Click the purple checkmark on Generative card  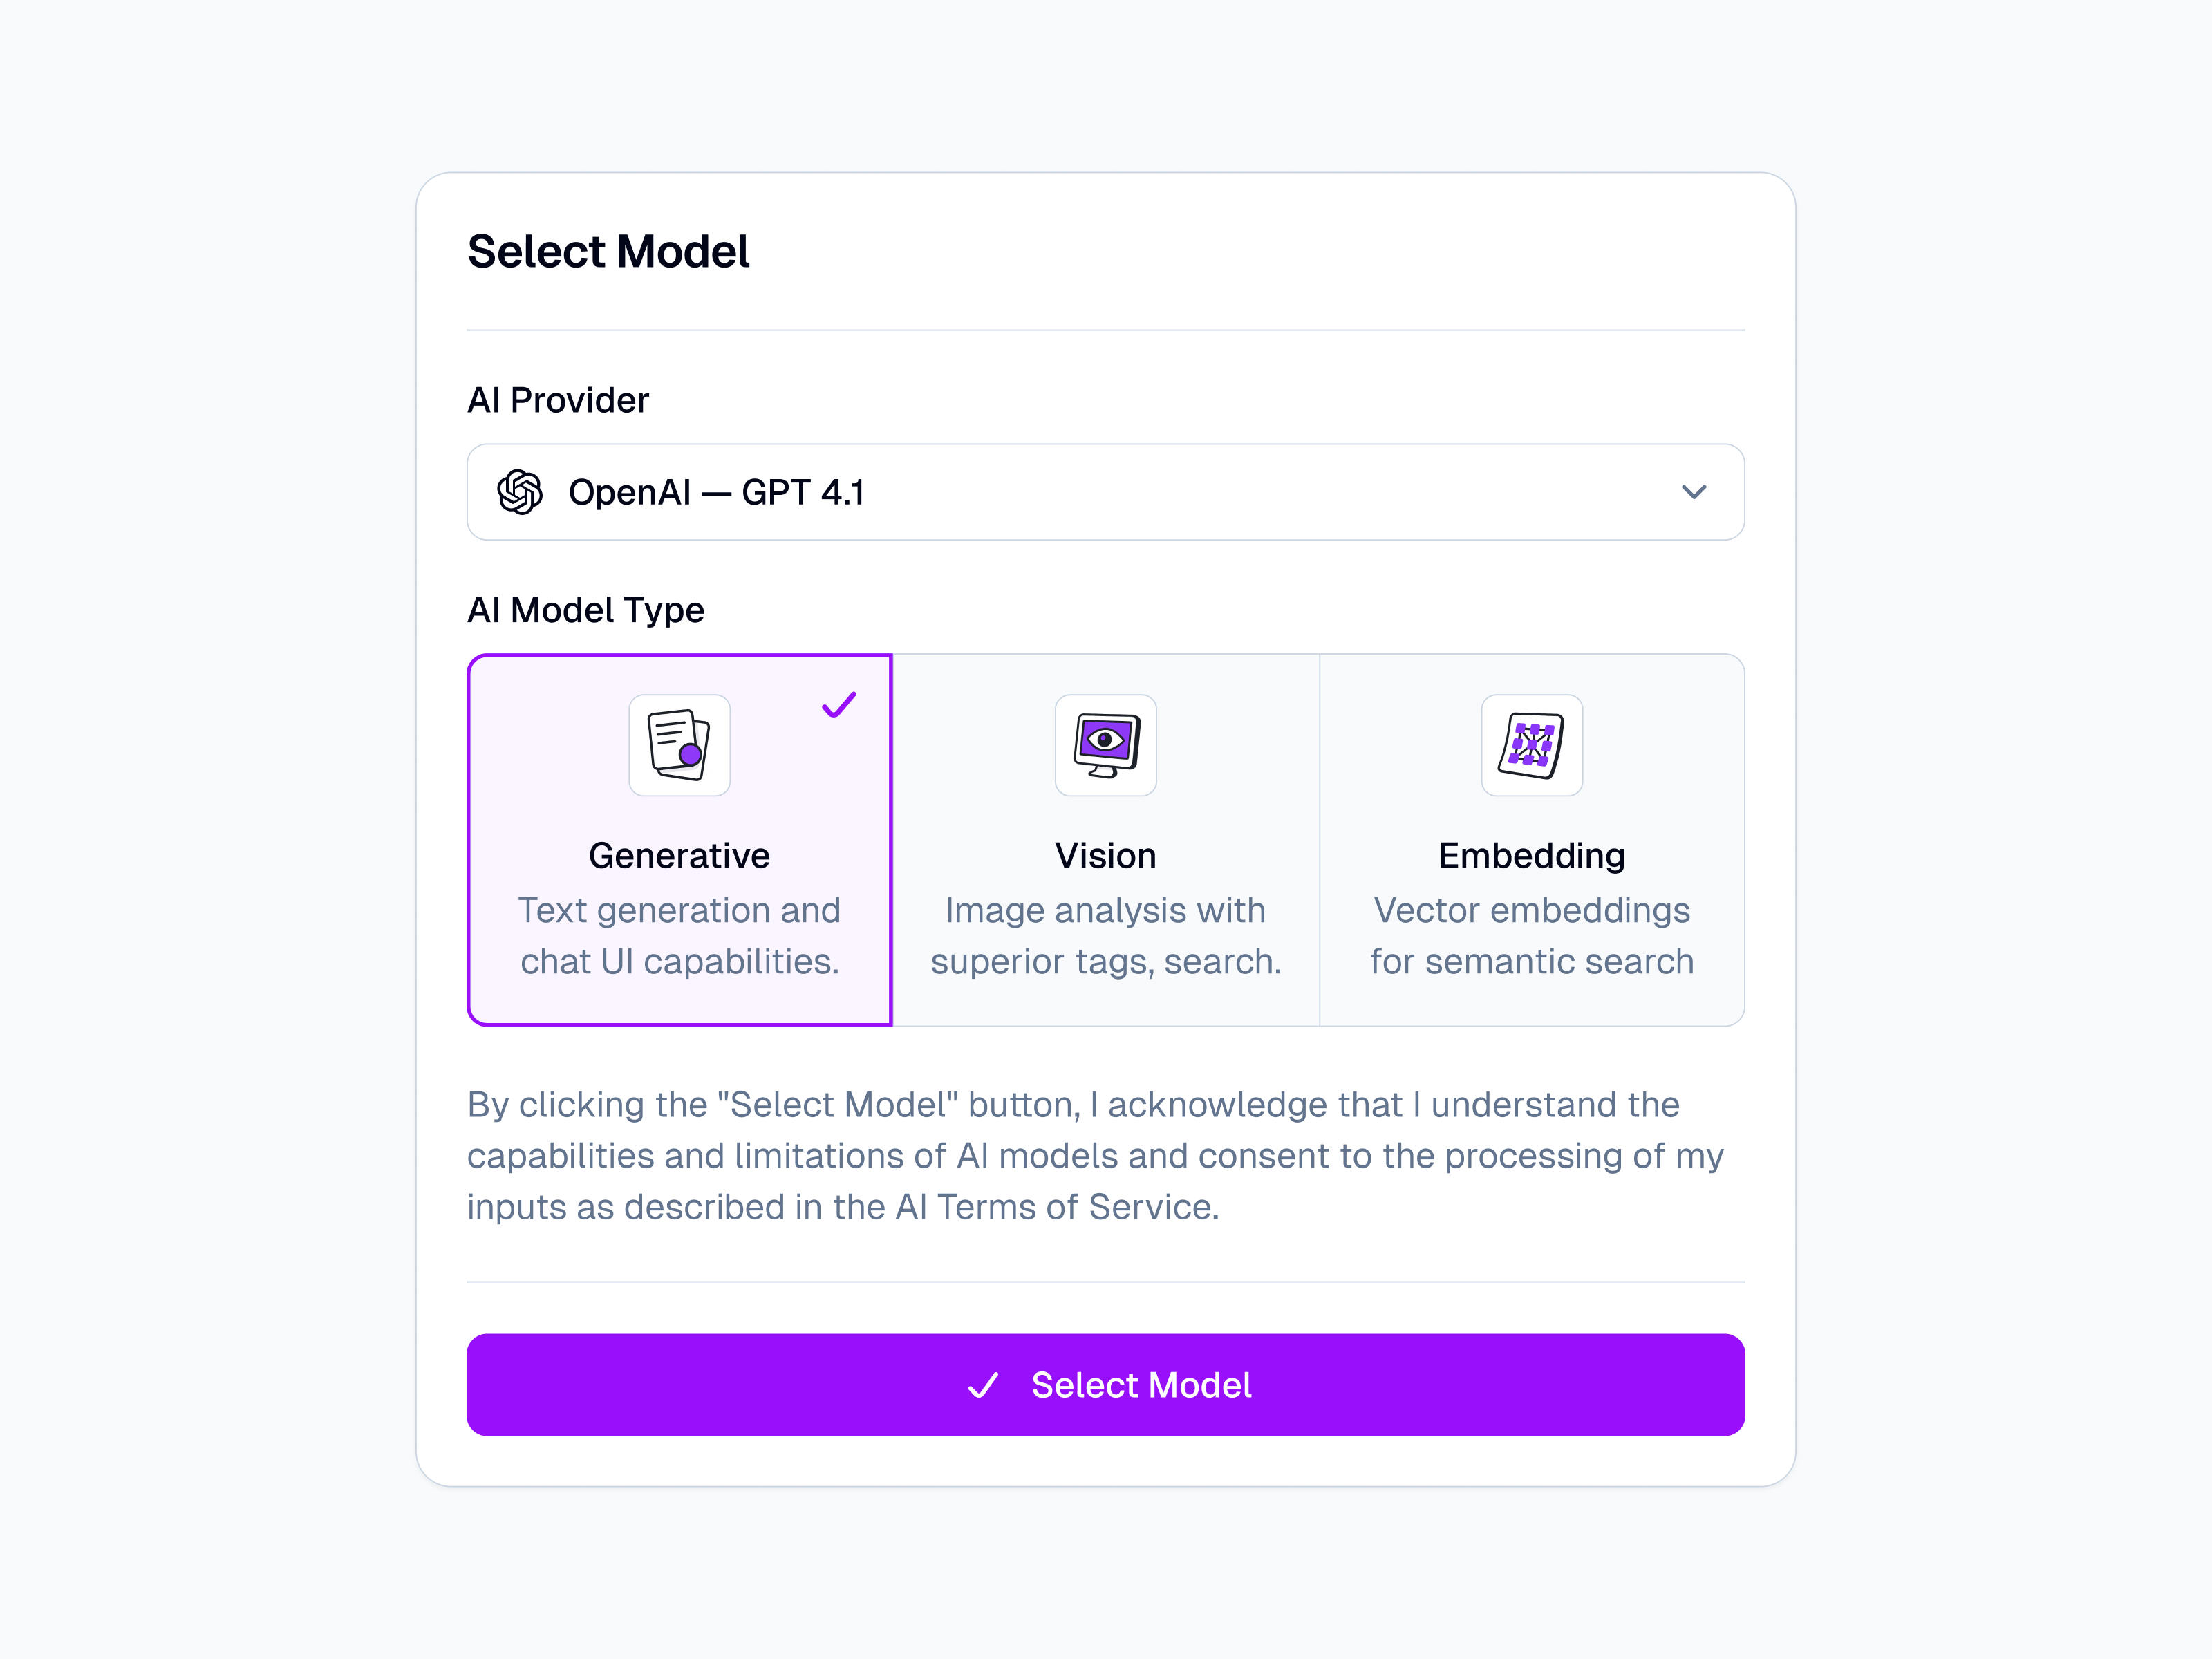(x=839, y=705)
